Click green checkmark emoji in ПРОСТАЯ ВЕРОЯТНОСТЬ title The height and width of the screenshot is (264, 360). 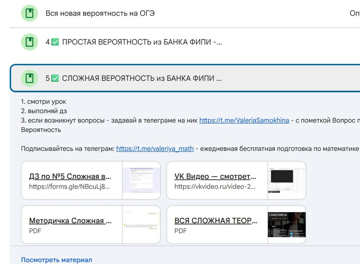click(55, 42)
